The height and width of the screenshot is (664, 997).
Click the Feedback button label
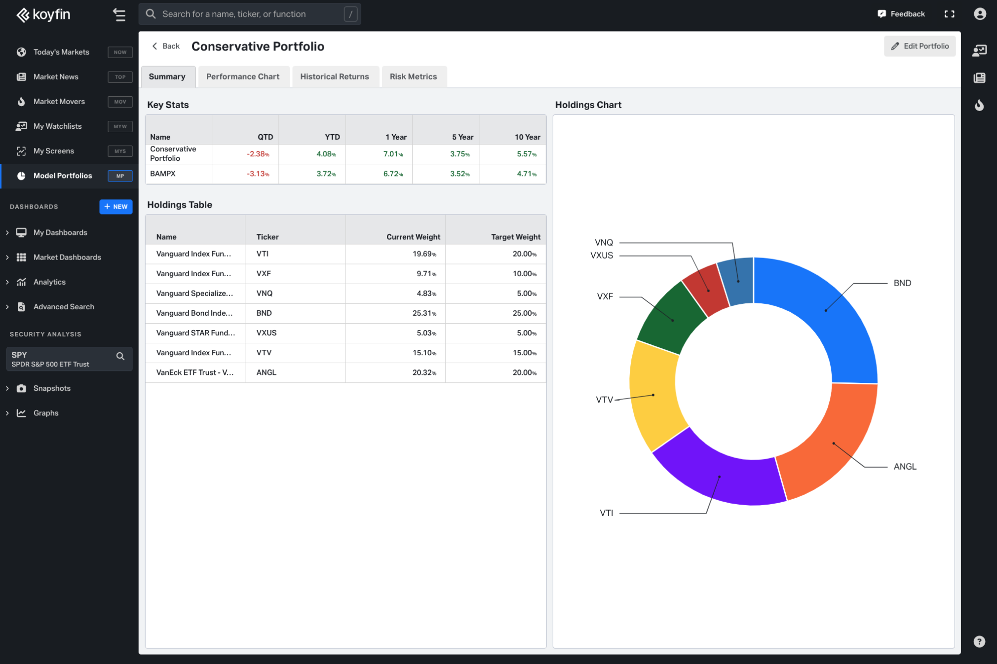[x=908, y=14]
